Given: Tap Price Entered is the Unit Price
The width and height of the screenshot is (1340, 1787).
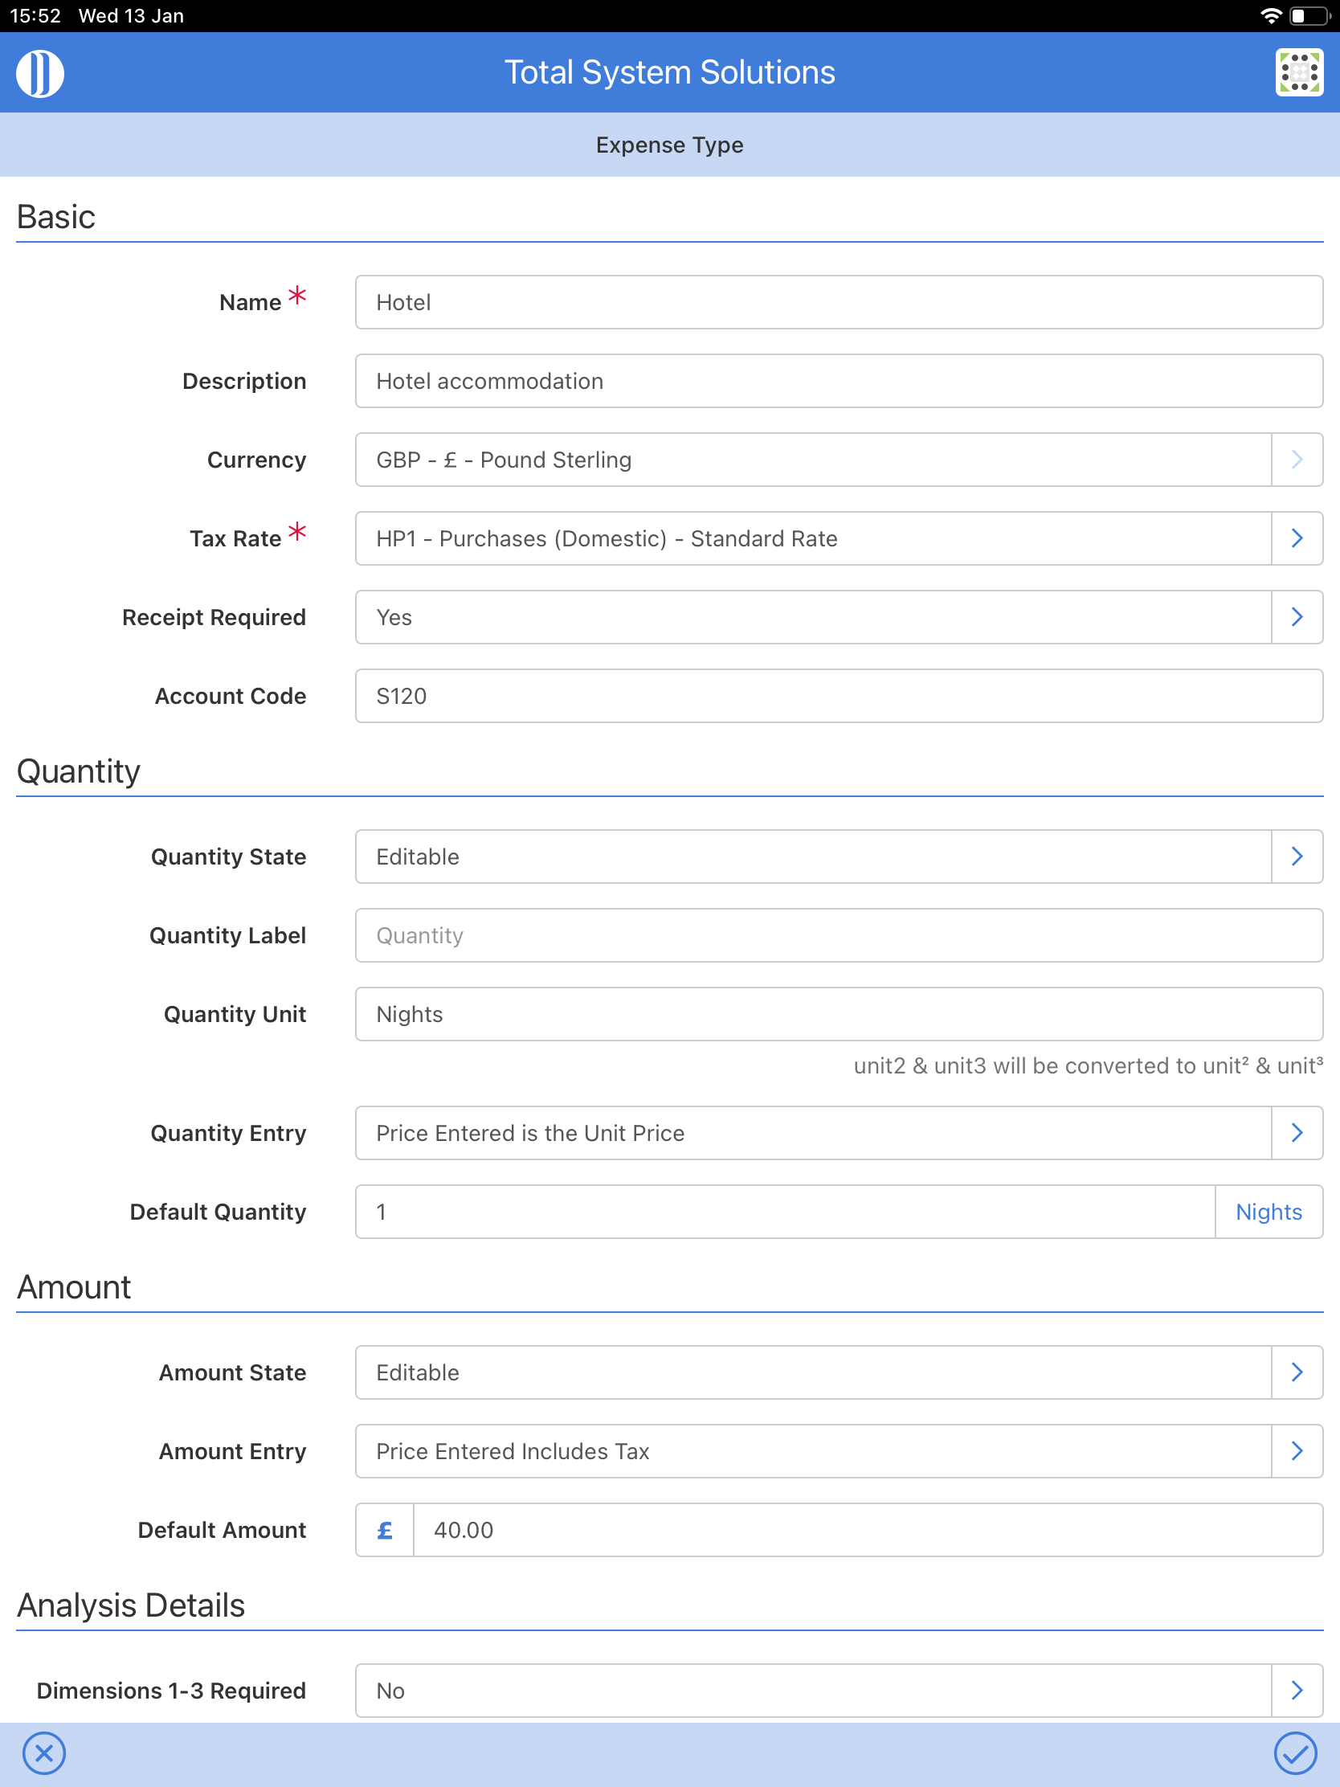Looking at the screenshot, I should coord(813,1133).
